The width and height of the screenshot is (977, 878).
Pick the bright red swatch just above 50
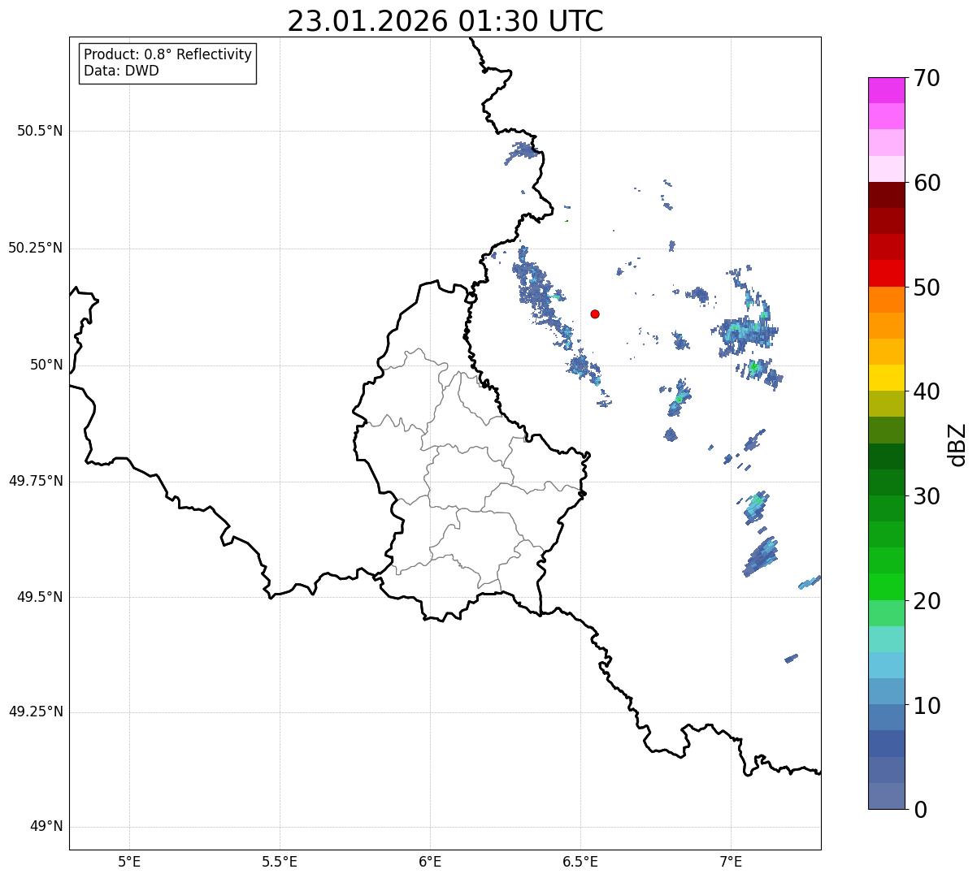[886, 273]
